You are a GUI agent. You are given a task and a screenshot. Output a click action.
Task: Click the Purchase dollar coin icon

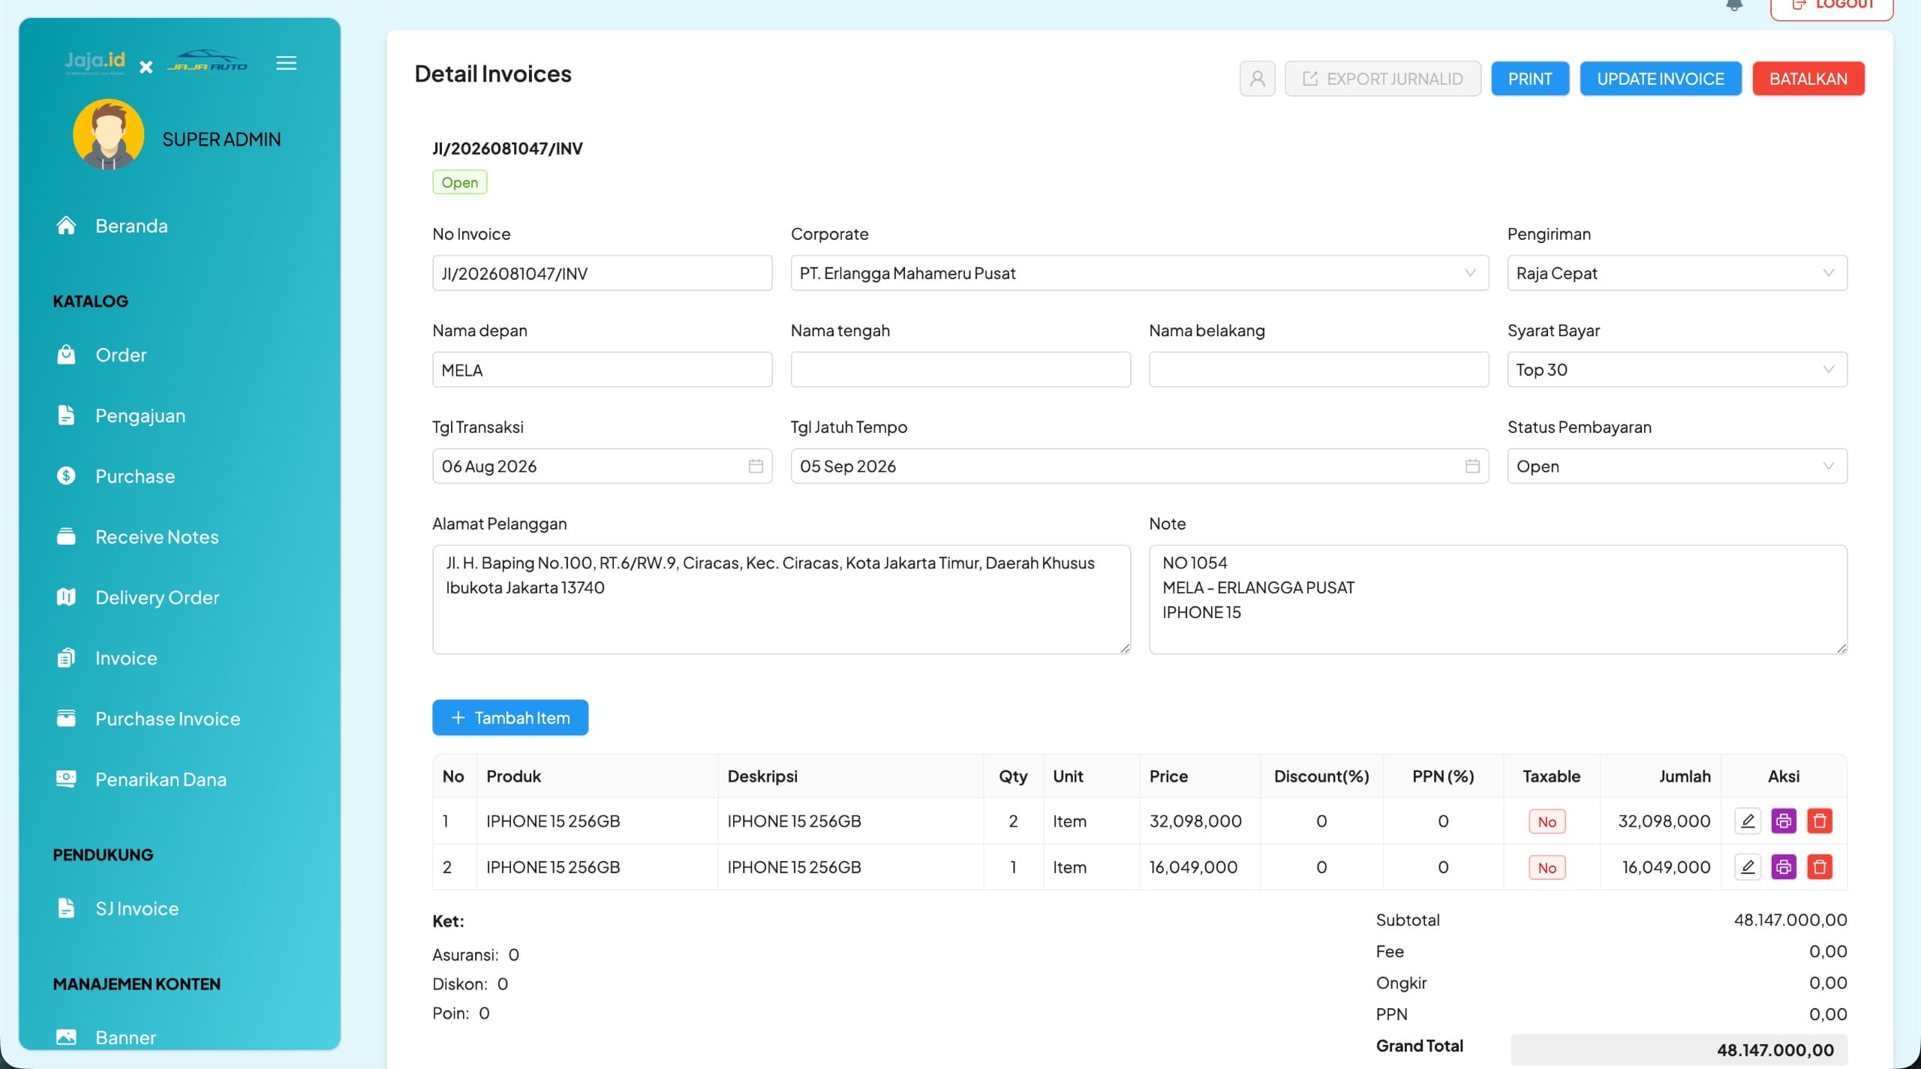pyautogui.click(x=66, y=476)
